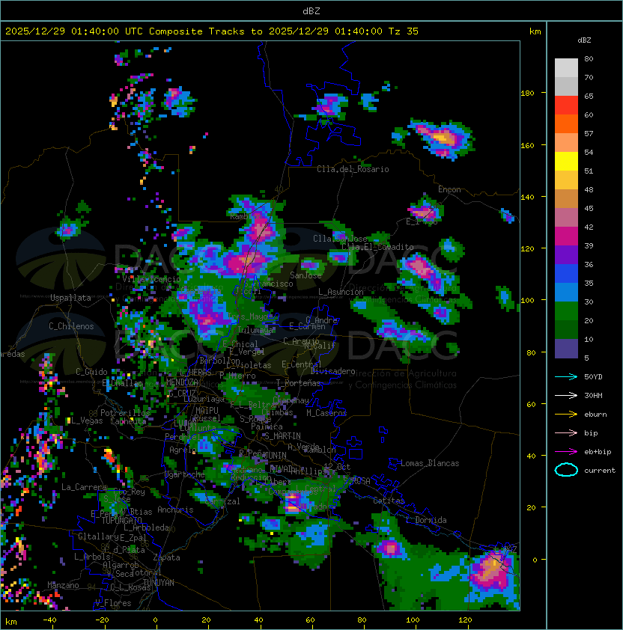Click the 180 tick on y-axis

pos(527,94)
